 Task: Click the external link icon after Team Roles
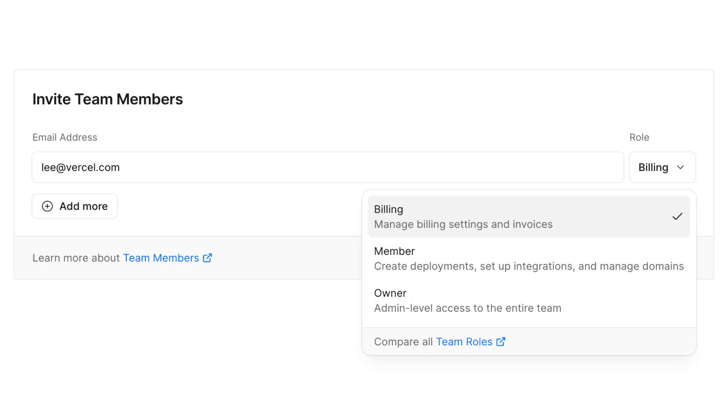[x=501, y=342]
